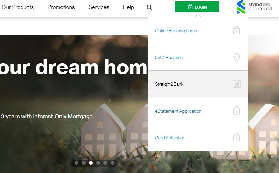This screenshot has height=173, width=279.
Task: Go to the last carousel slide dot
Action: (x=112, y=163)
